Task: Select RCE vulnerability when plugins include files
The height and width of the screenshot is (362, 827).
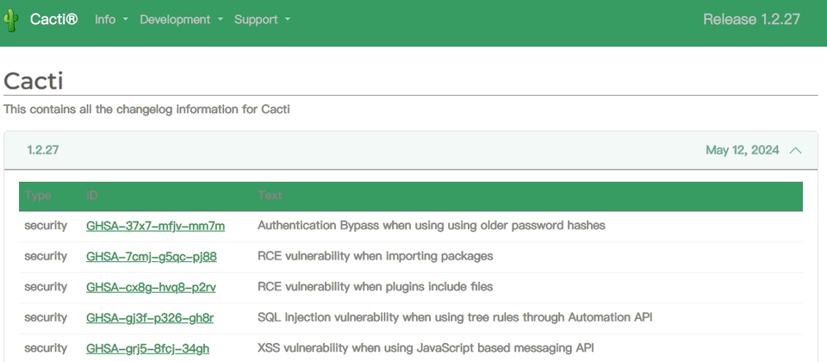Action: click(x=375, y=287)
